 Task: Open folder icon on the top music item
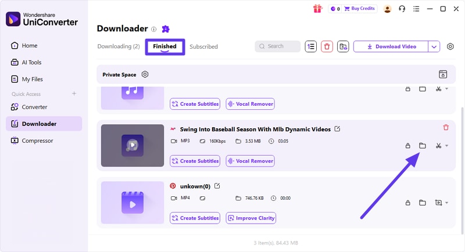click(423, 89)
